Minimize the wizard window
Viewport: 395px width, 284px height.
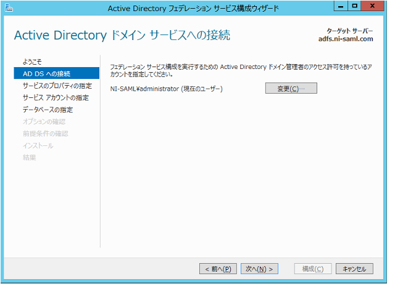tap(341, 6)
